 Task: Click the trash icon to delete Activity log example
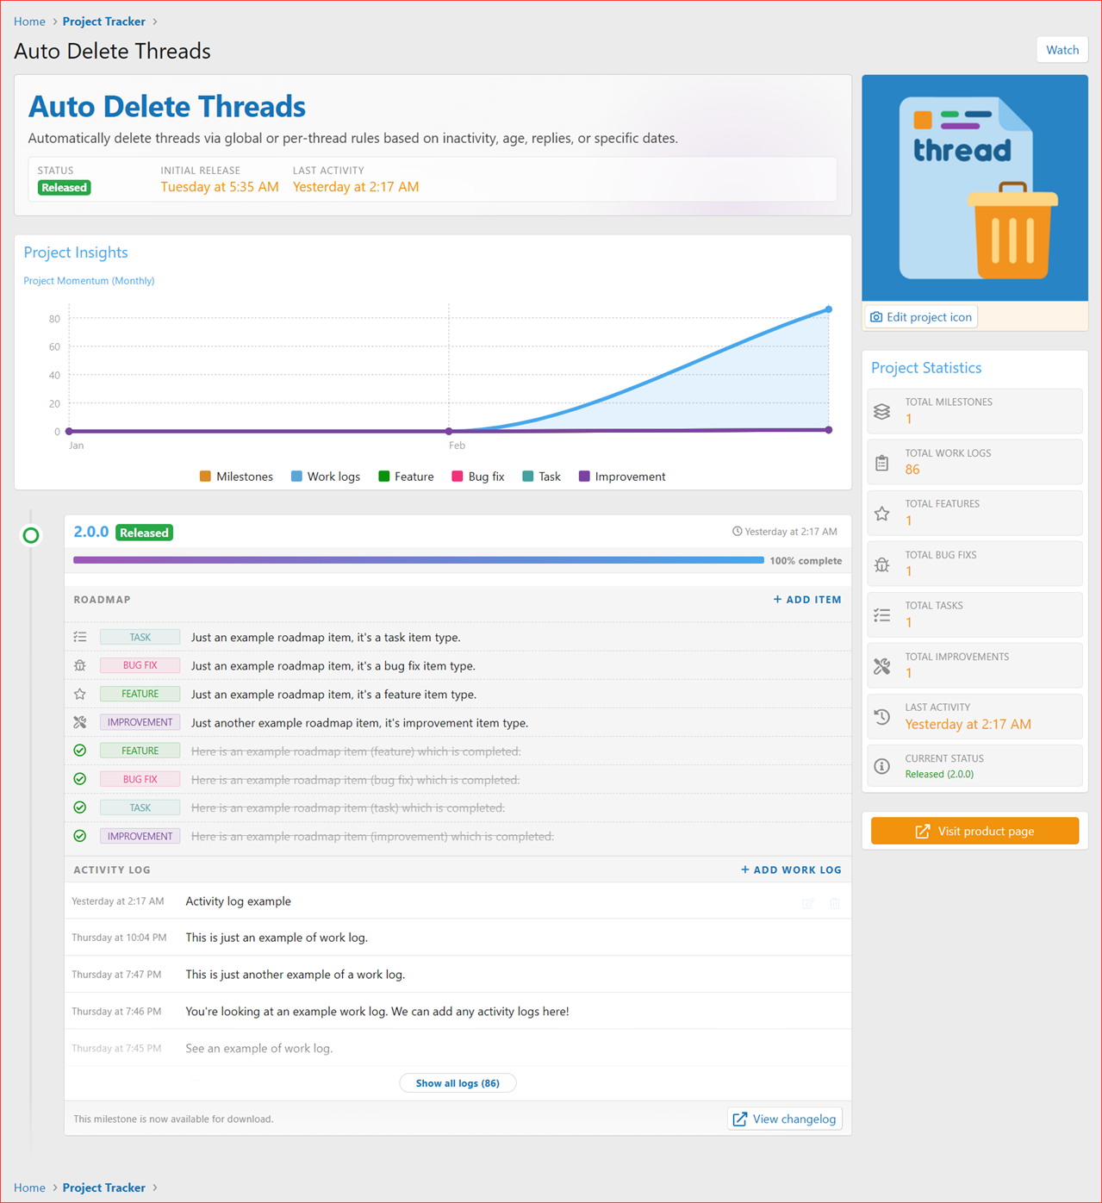(834, 902)
